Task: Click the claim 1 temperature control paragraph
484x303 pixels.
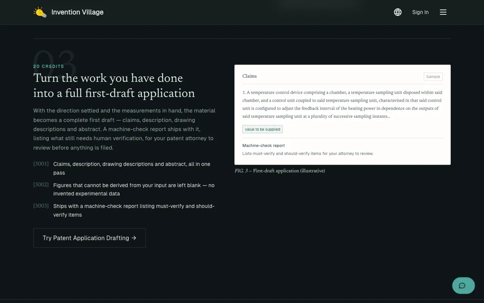Action: coord(342,104)
